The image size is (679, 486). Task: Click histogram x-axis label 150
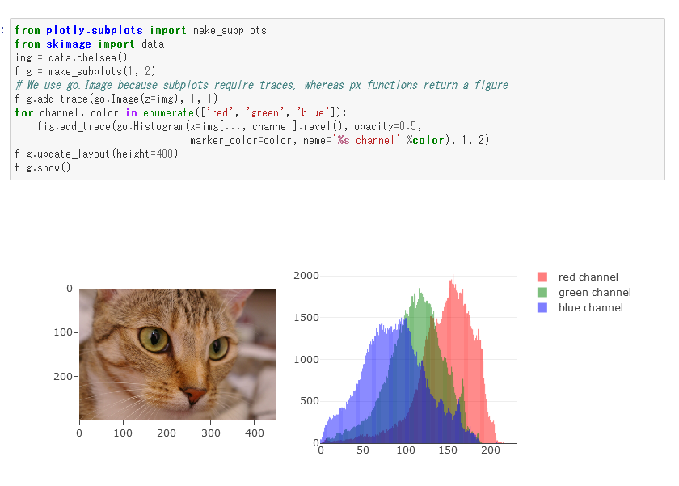tap(448, 450)
